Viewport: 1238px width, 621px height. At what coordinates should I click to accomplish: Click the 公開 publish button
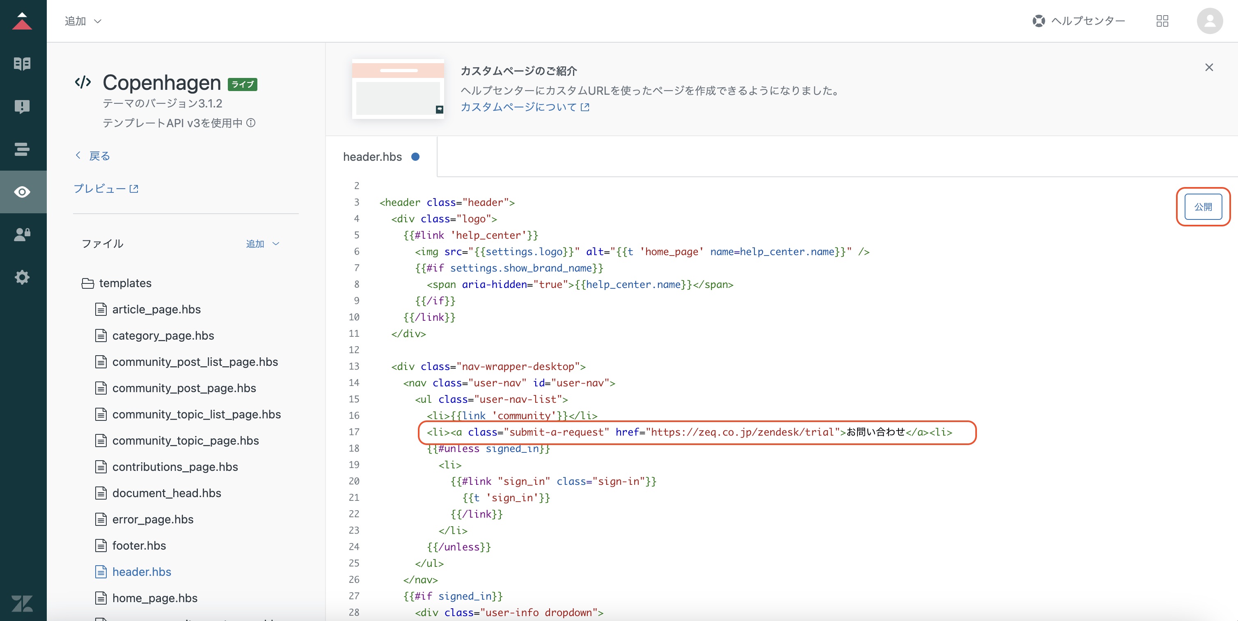1203,206
